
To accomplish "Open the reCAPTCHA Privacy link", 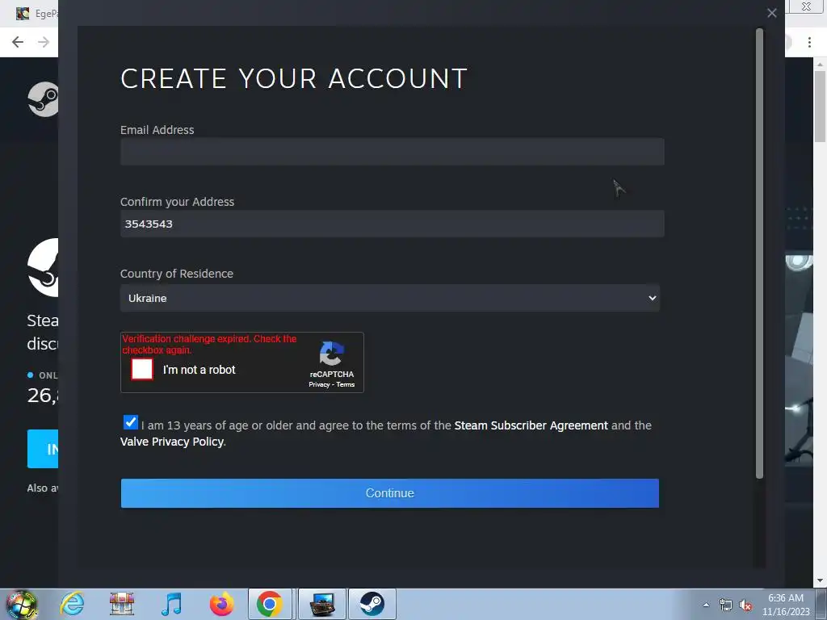I will click(x=319, y=384).
